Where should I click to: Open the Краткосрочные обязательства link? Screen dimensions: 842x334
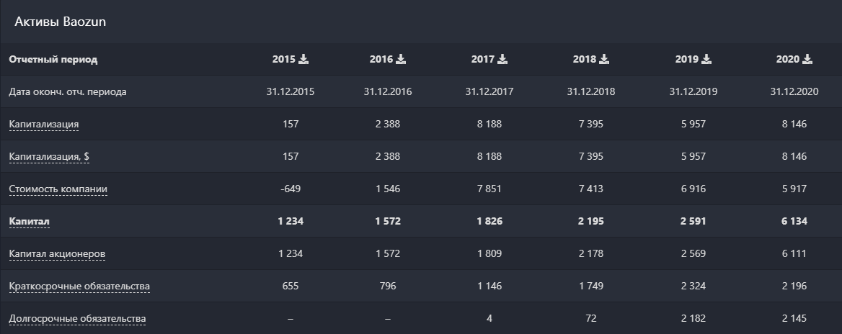click(79, 286)
